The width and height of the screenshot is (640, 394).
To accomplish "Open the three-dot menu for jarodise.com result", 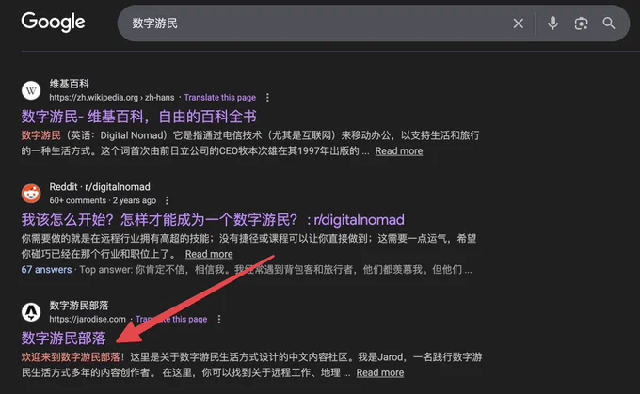I will tap(219, 319).
